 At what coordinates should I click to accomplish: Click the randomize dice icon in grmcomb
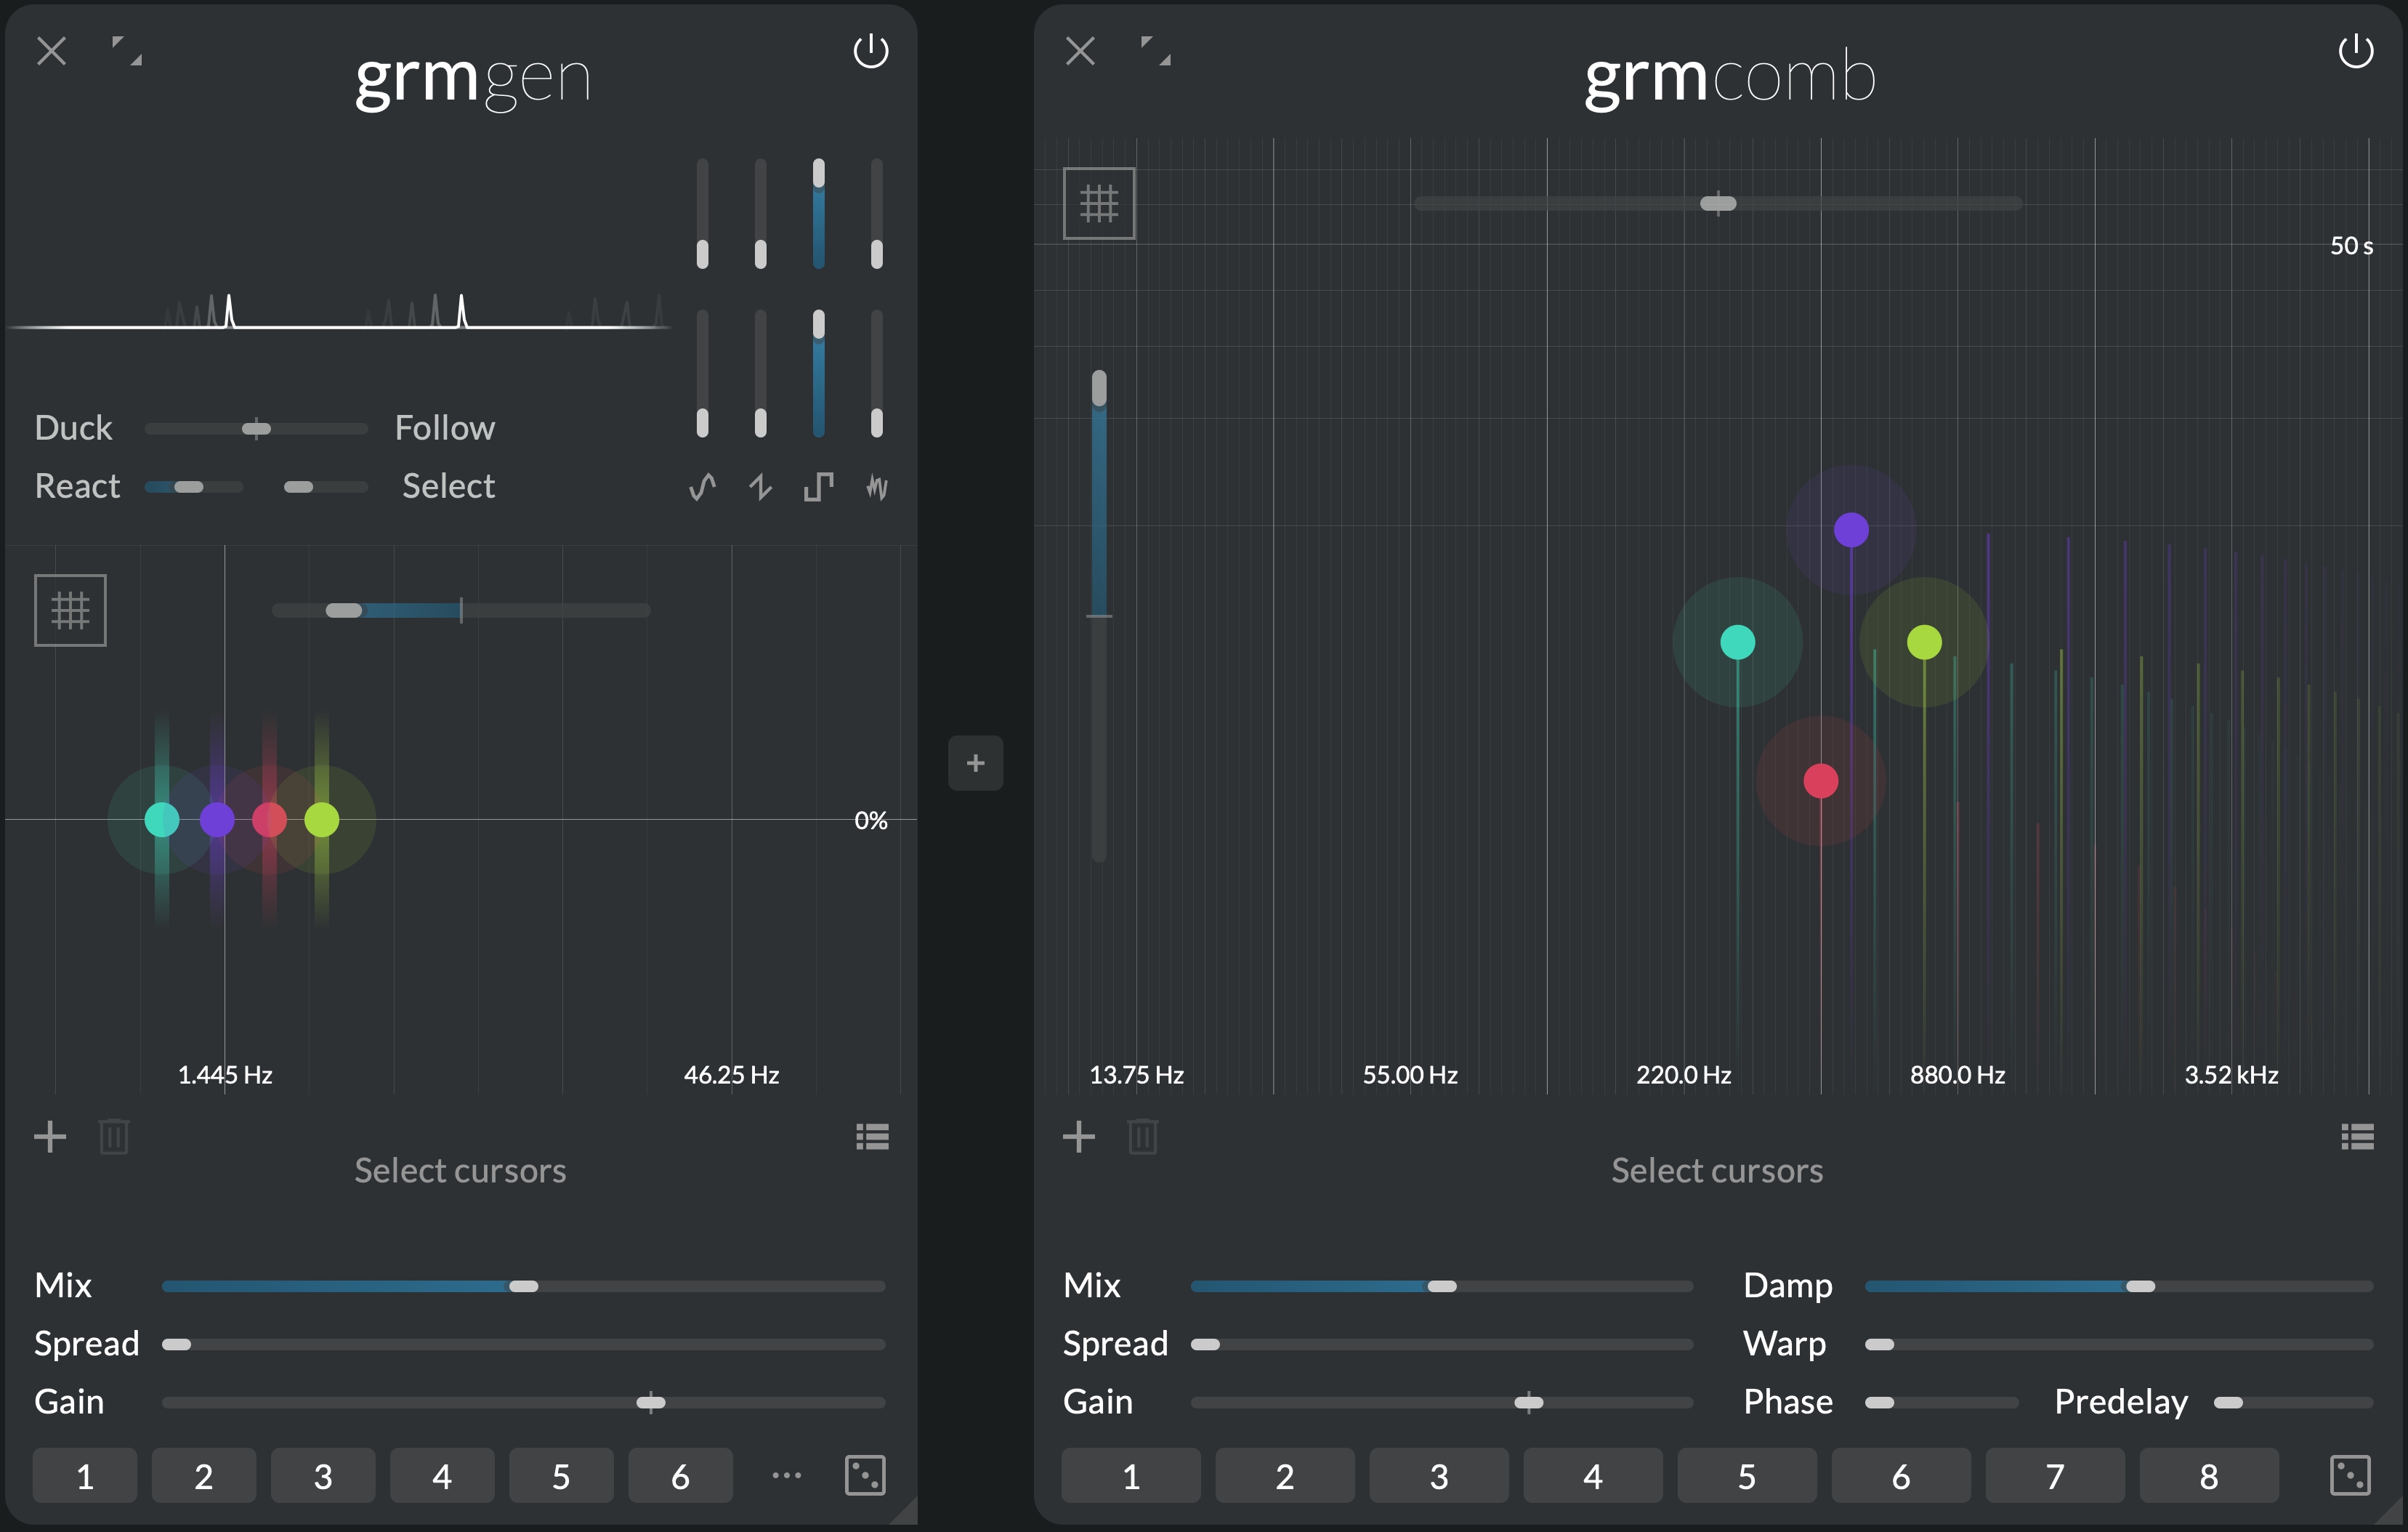2350,1475
